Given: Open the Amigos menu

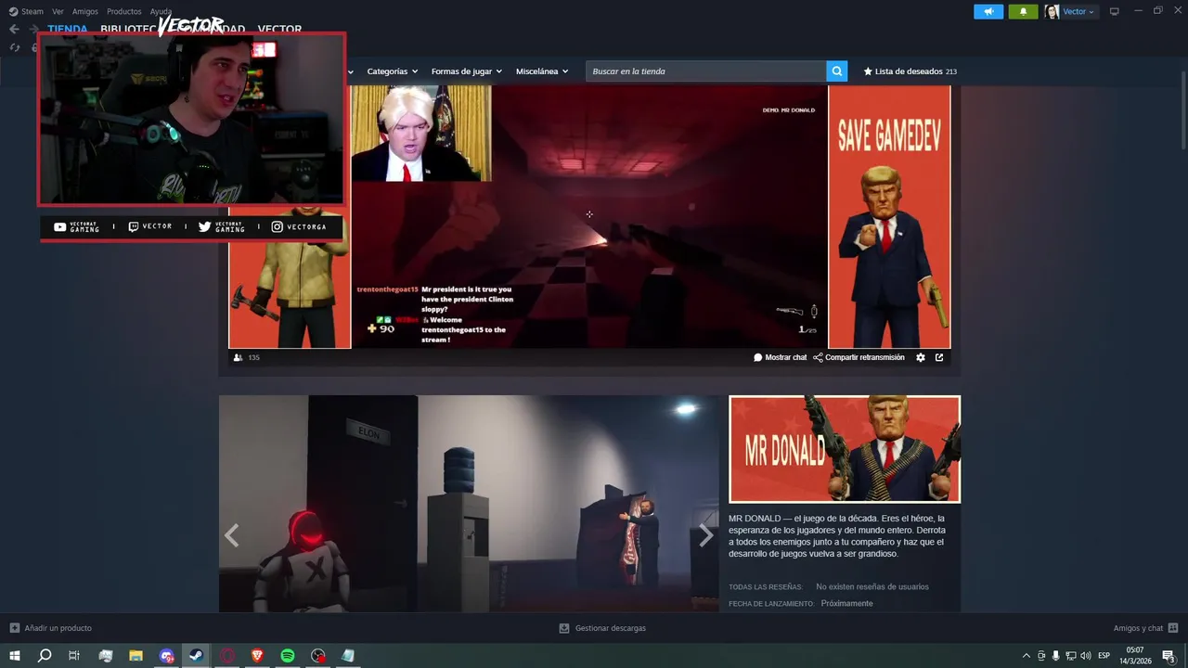Looking at the screenshot, I should point(85,11).
